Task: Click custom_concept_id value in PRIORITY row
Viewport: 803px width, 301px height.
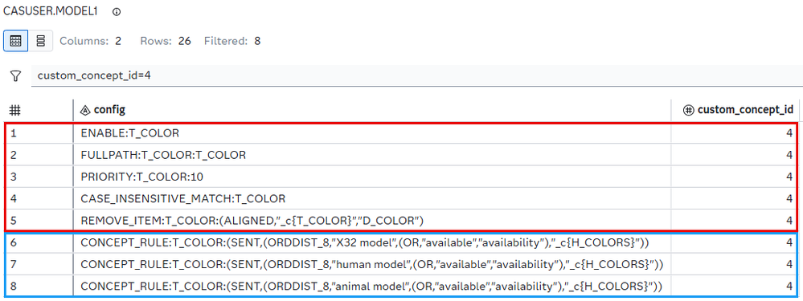Action: 735,177
